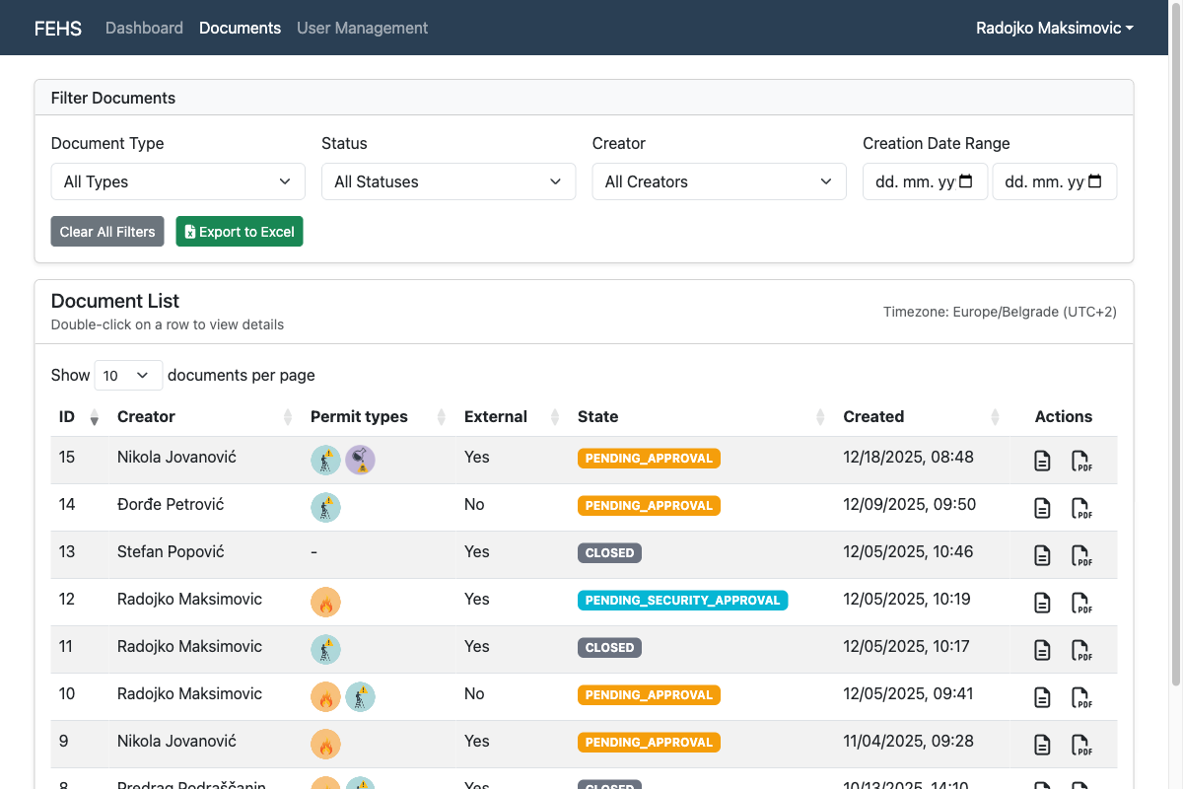
Task: Click the Excel file icon on export button
Action: [x=188, y=231]
